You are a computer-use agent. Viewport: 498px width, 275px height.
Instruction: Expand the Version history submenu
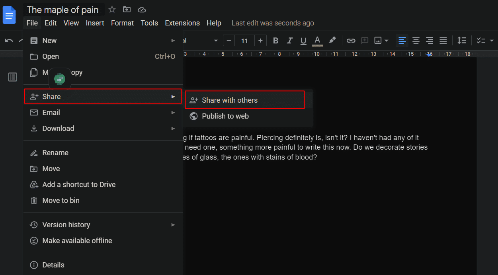(x=103, y=225)
